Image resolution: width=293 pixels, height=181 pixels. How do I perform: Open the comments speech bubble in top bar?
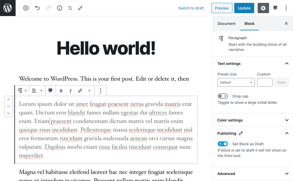click(x=275, y=8)
